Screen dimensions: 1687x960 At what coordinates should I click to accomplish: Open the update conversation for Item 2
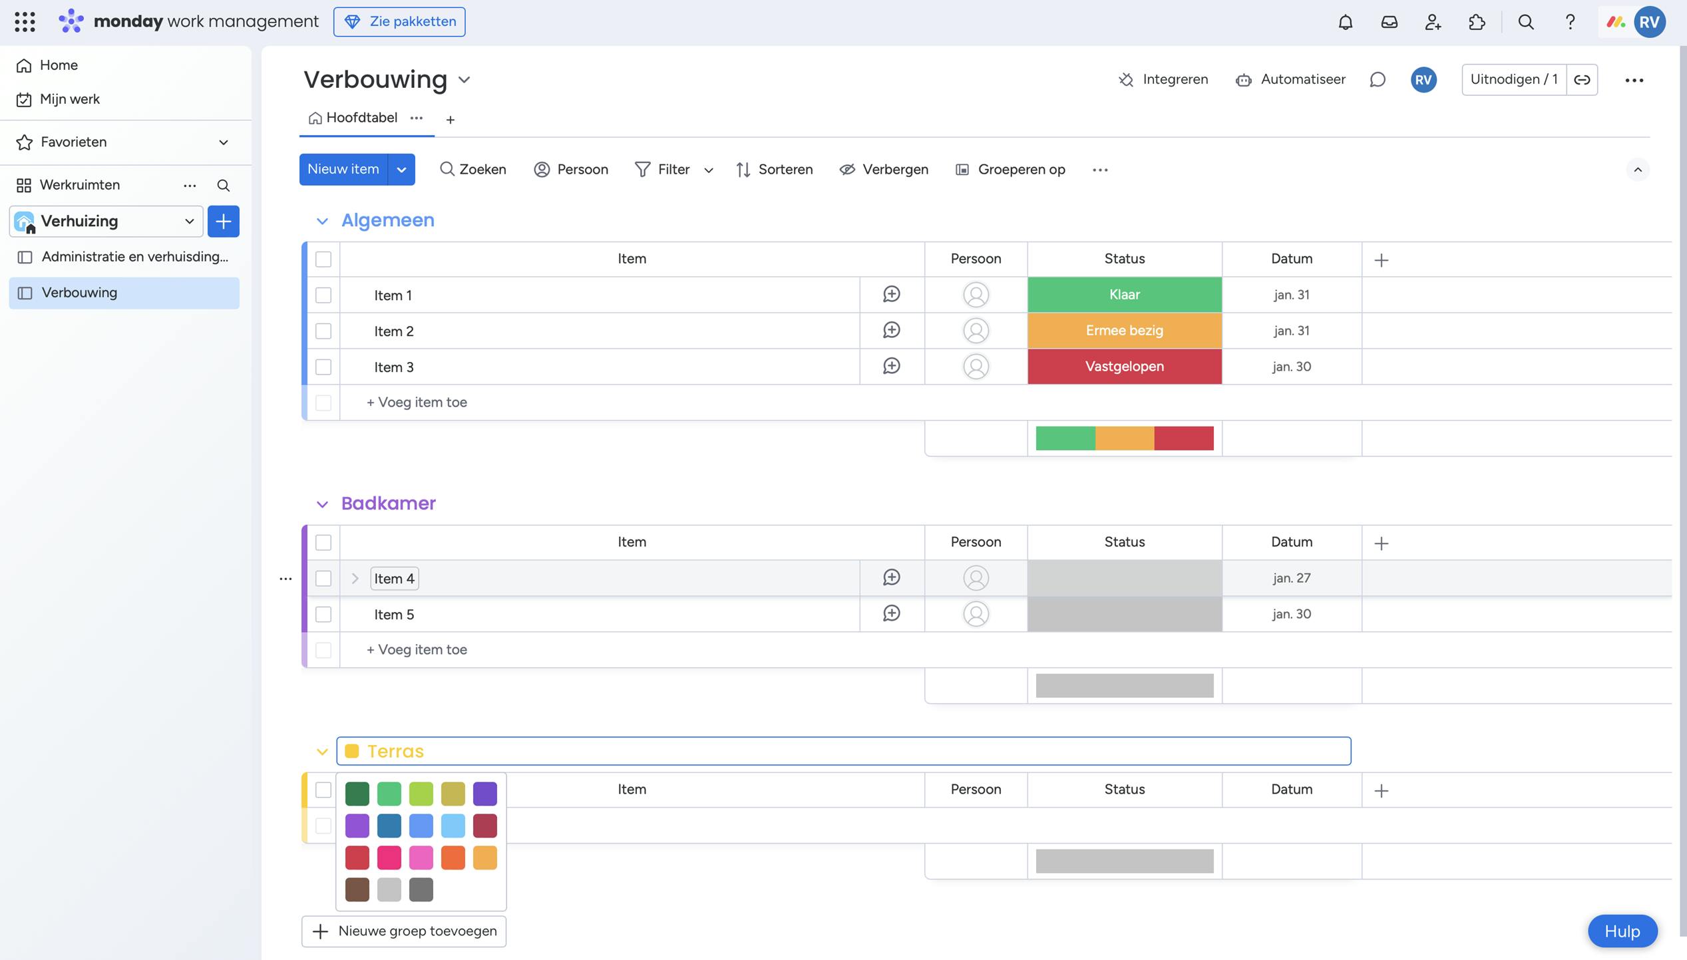tap(891, 330)
